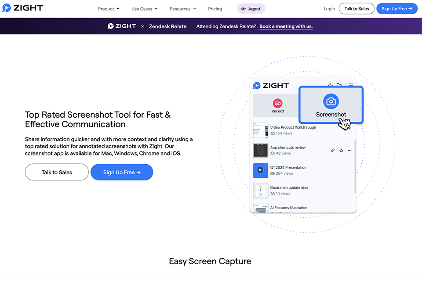Click Sign Up Free in the header
This screenshot has height=281, width=422.
pyautogui.click(x=397, y=9)
